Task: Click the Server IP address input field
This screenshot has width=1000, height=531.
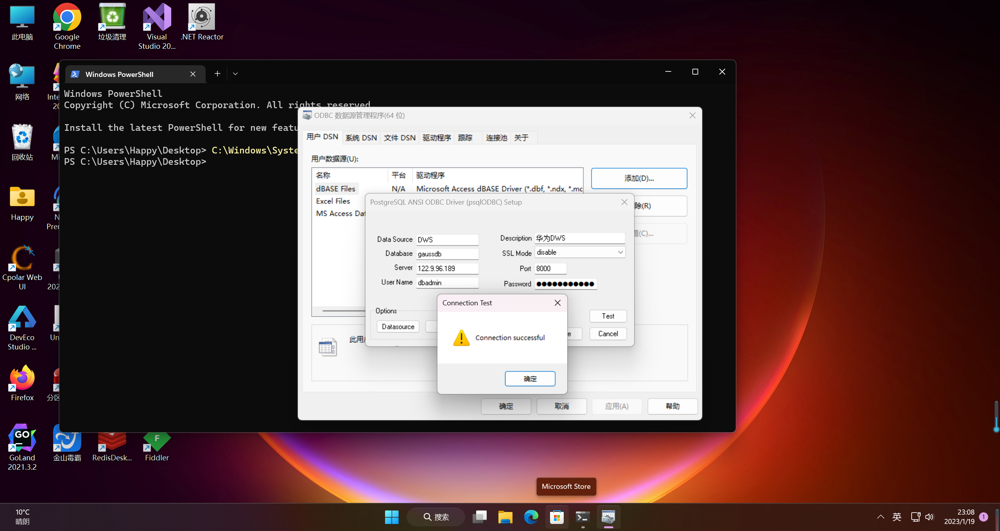Action: coord(446,267)
